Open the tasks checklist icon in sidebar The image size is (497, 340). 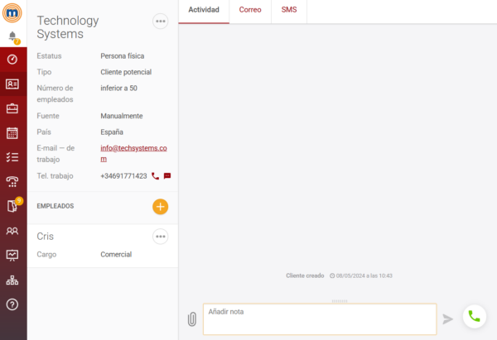[12, 157]
